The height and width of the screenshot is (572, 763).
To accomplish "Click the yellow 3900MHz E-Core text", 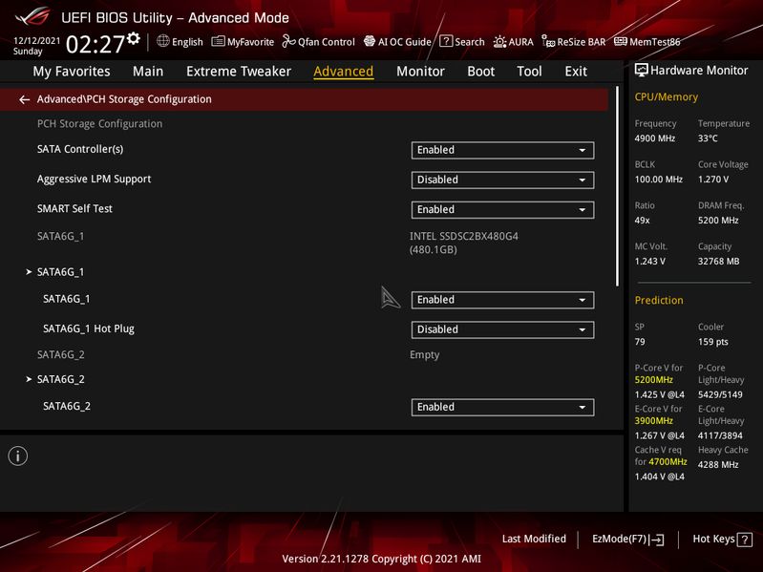I will click(653, 421).
